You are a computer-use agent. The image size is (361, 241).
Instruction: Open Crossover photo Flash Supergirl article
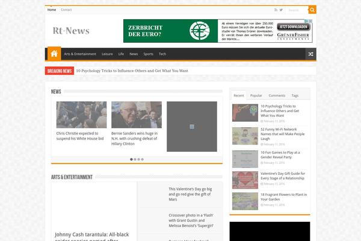pyautogui.click(x=191, y=221)
